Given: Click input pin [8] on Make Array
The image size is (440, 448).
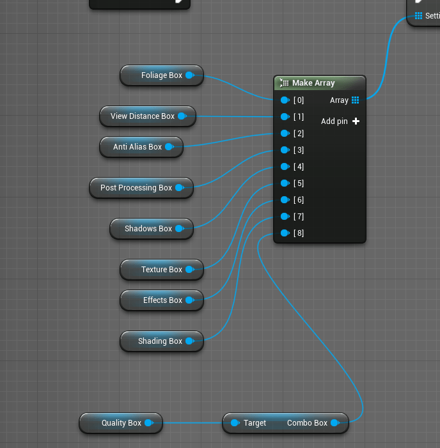Looking at the screenshot, I should click(x=285, y=233).
